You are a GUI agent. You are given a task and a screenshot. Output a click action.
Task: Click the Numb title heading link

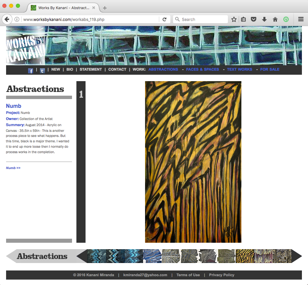coord(14,106)
